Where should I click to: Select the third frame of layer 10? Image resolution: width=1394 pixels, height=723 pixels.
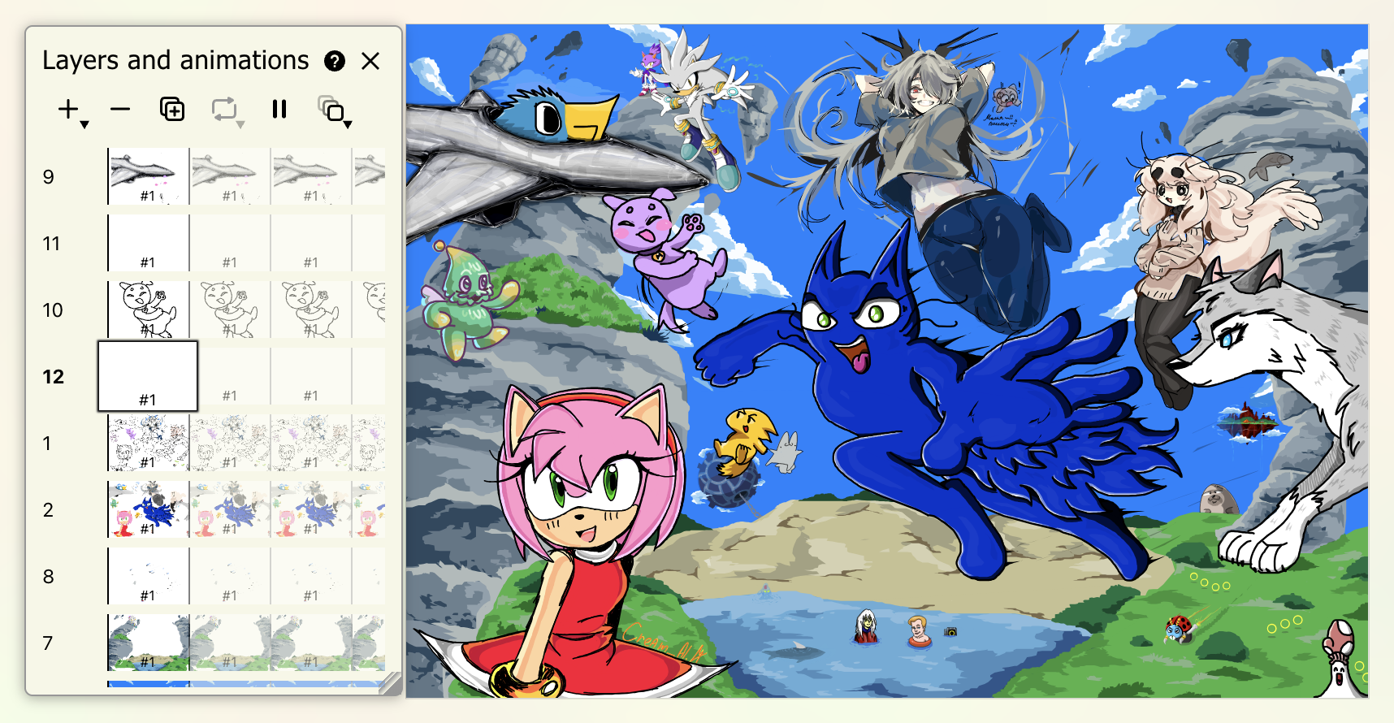[x=312, y=310]
